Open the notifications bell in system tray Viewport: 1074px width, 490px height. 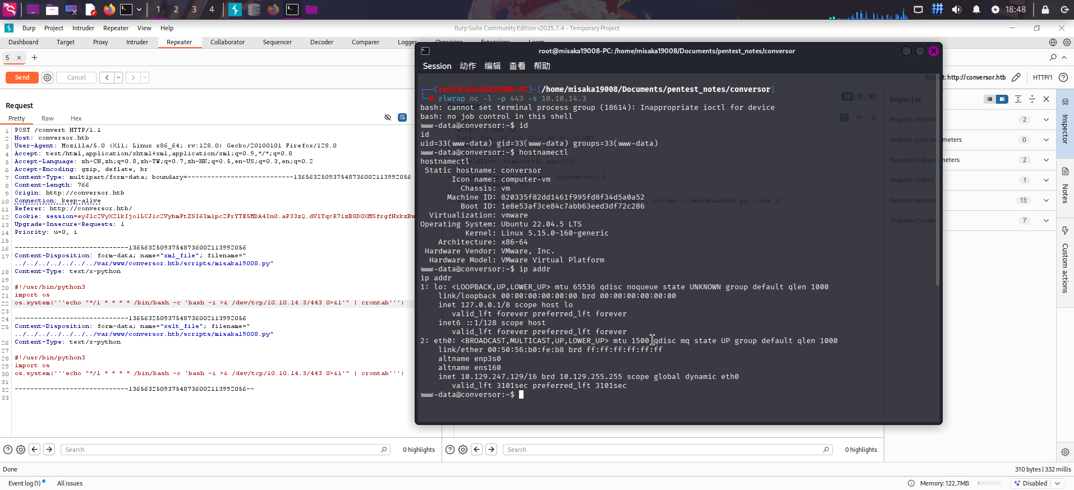[x=976, y=10]
